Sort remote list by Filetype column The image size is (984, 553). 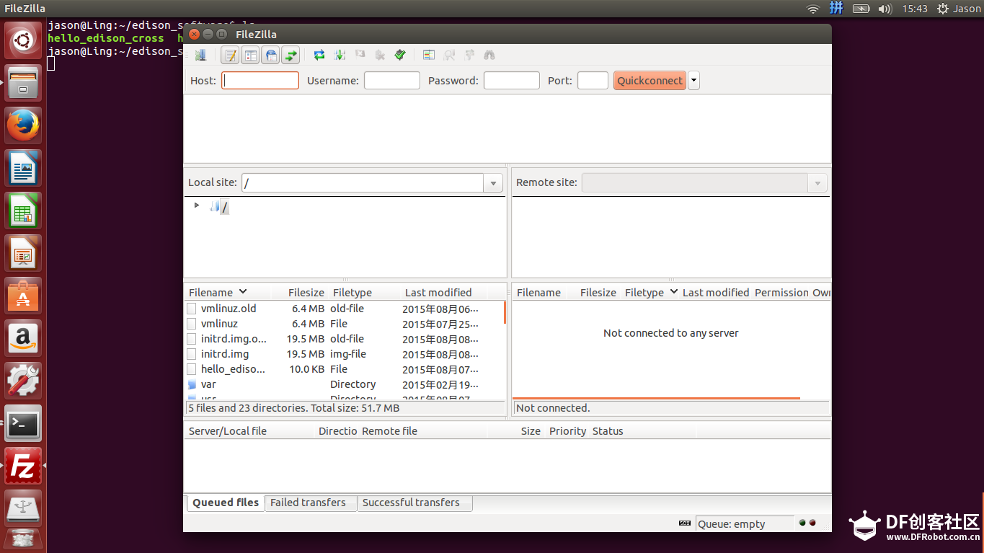[x=650, y=293]
